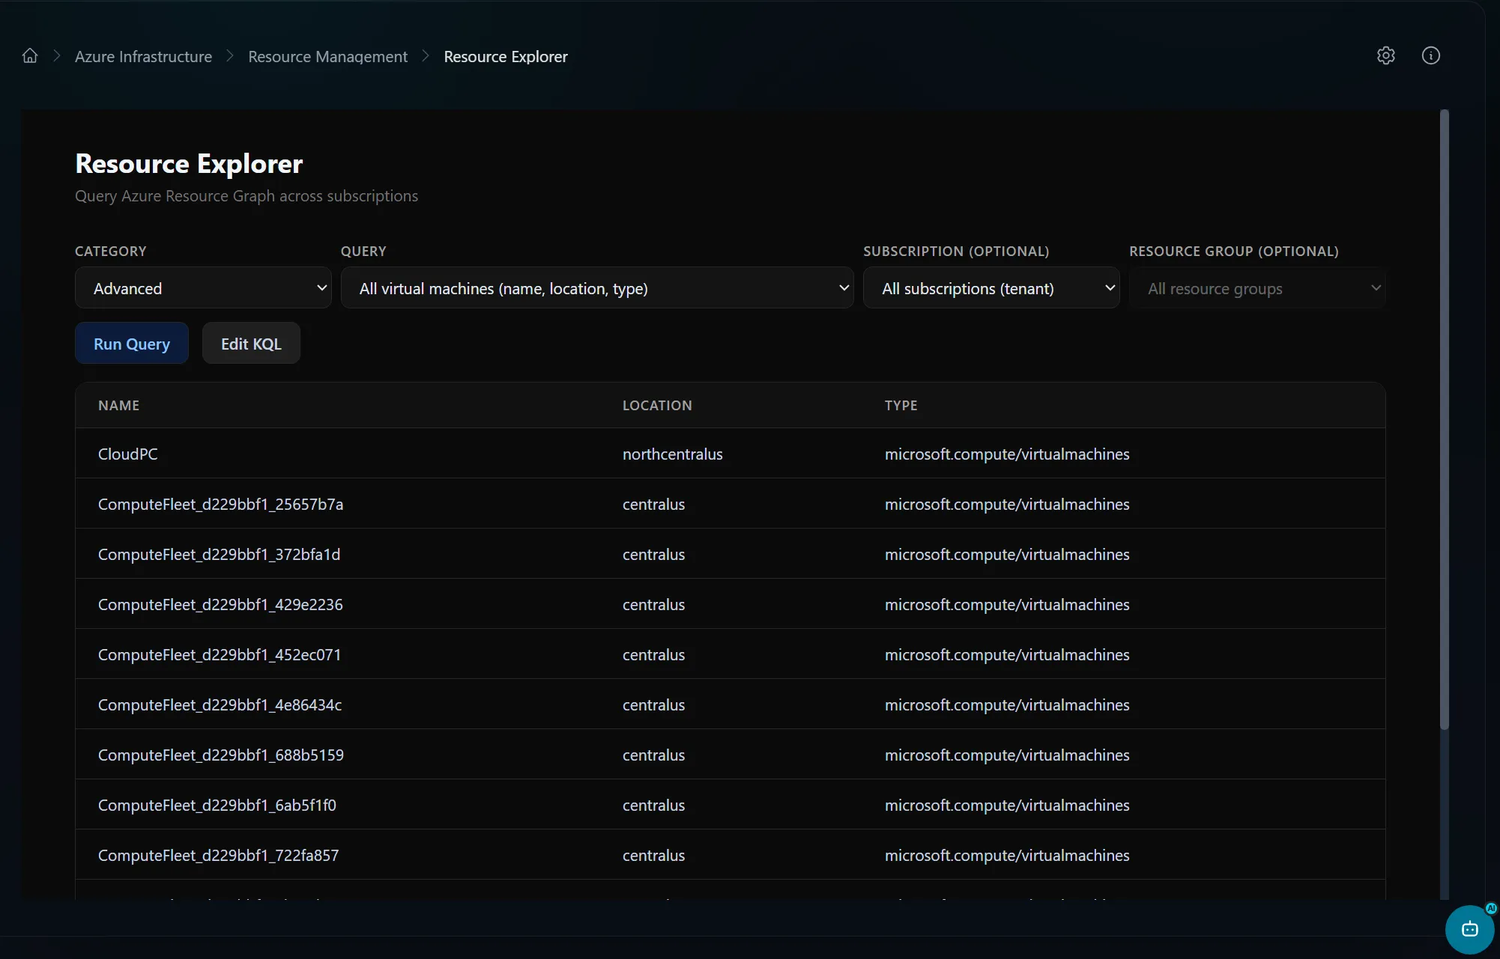Select ComputeFleet_d229bbf1_722fa857
Viewport: 1500px width, 959px height.
point(218,856)
